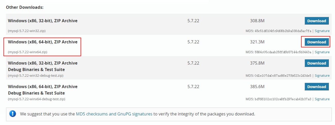335x125 pixels.
Task: Open Signature link for mysql-5.7.22-winx64.zip
Action: pyautogui.click(x=322, y=52)
